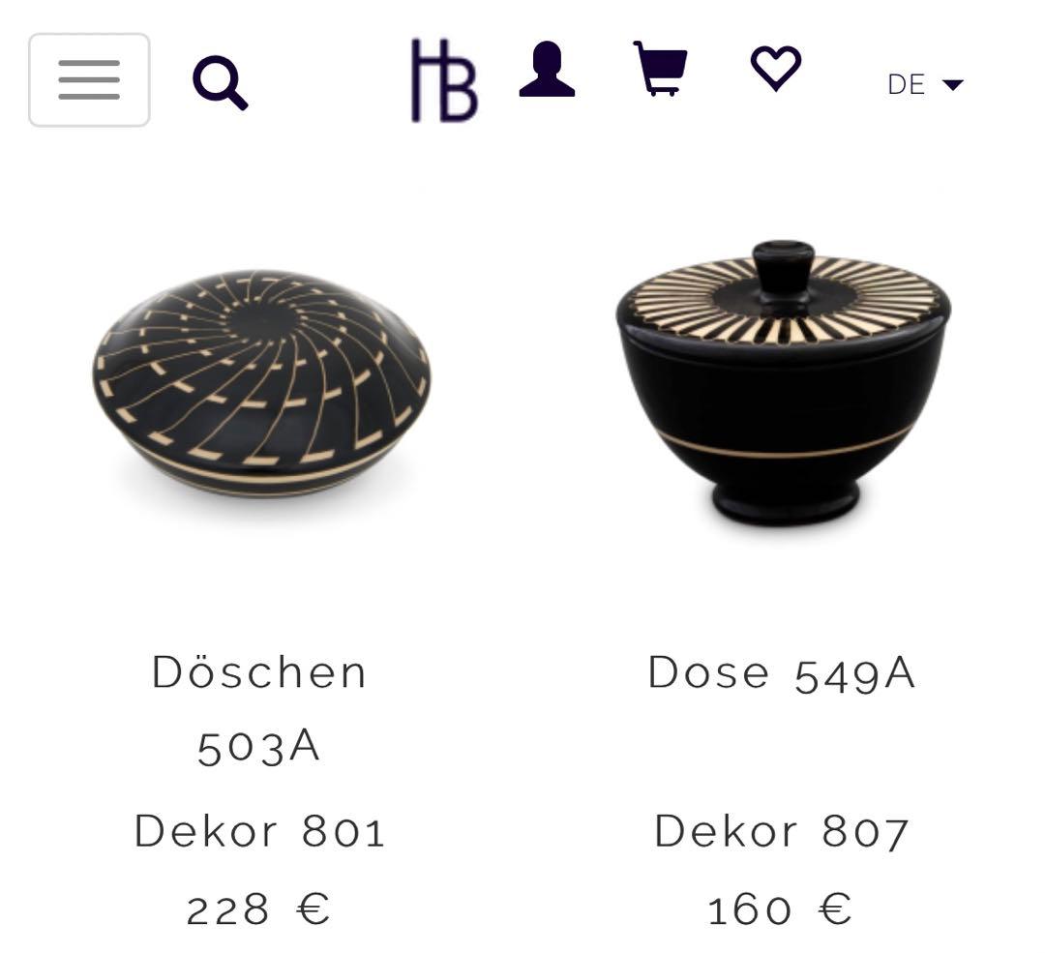Select the Döschen 503A product title
1045x953 pixels.
pyautogui.click(x=259, y=710)
